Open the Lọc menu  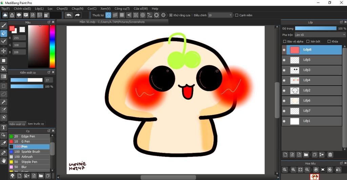(50, 8)
